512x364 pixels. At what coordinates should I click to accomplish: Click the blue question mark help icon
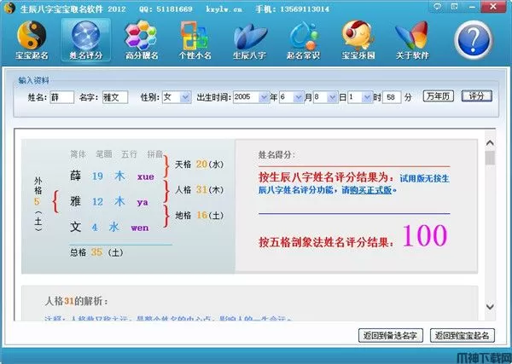click(x=477, y=38)
